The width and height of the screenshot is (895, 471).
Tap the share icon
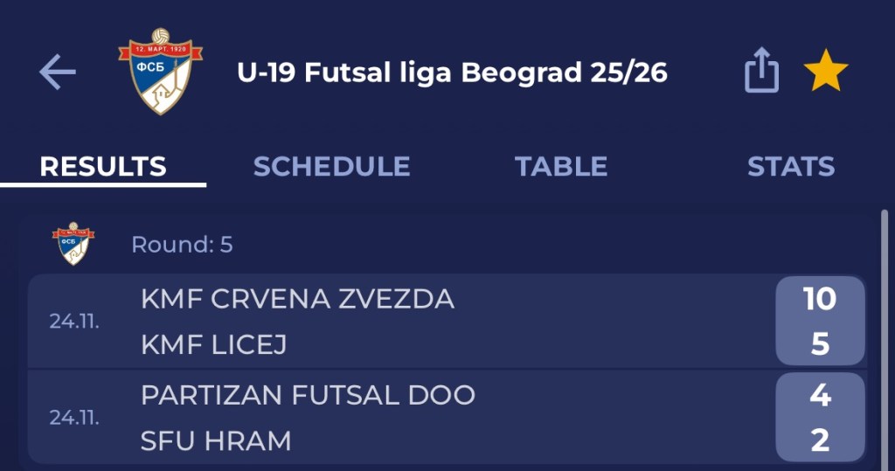click(761, 72)
